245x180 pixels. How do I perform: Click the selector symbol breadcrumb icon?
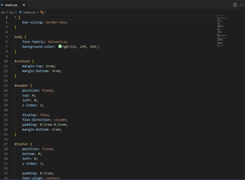42,12
